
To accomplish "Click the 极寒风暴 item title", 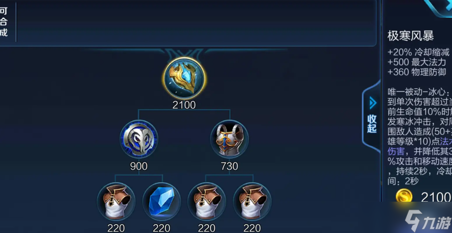I will click(411, 37).
